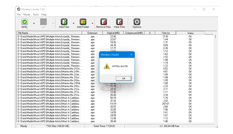Open the Mode menu
This screenshot has height=134, width=233.
[27, 14]
